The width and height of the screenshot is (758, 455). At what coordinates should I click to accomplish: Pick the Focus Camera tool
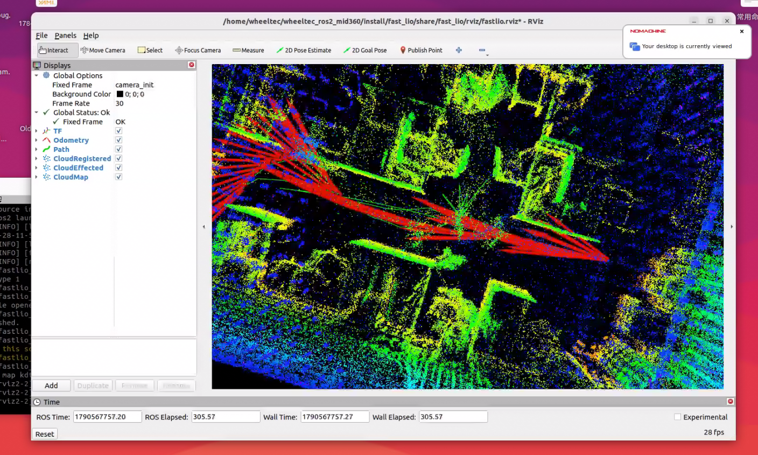[198, 50]
